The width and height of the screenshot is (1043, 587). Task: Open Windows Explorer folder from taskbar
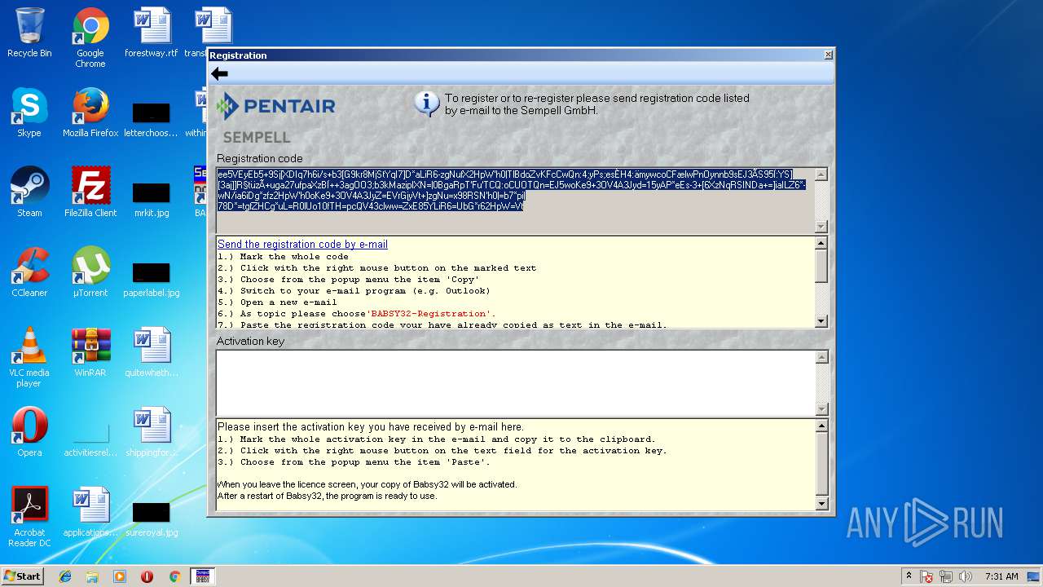click(92, 576)
